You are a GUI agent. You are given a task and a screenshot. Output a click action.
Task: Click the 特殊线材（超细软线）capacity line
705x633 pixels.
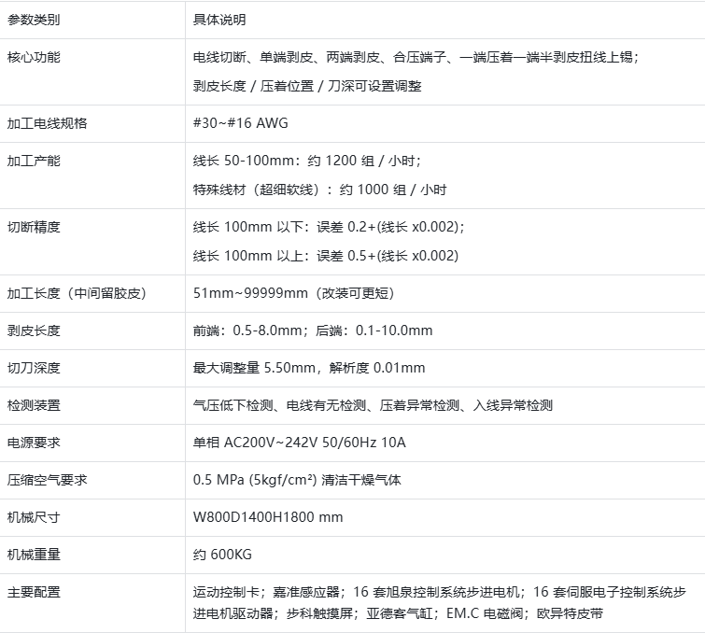tap(319, 190)
